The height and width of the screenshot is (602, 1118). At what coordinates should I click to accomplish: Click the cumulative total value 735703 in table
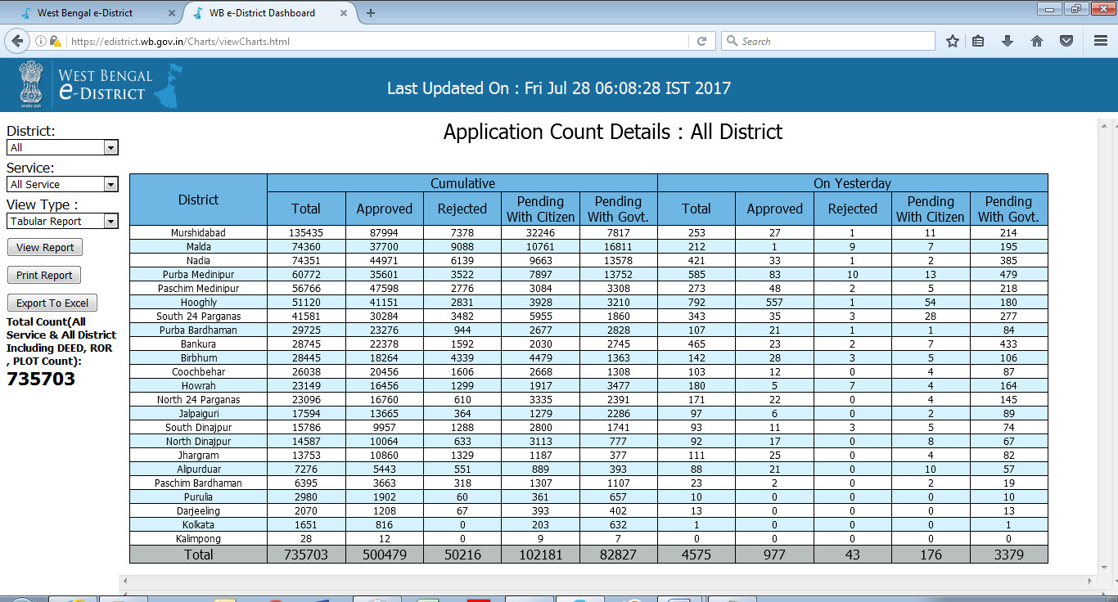point(306,555)
